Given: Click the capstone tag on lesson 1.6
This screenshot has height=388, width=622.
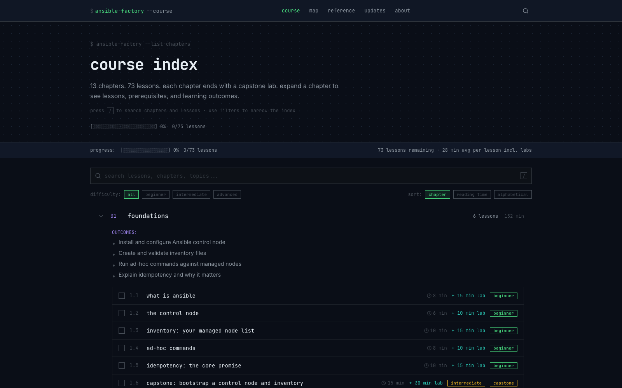Looking at the screenshot, I should (503, 383).
